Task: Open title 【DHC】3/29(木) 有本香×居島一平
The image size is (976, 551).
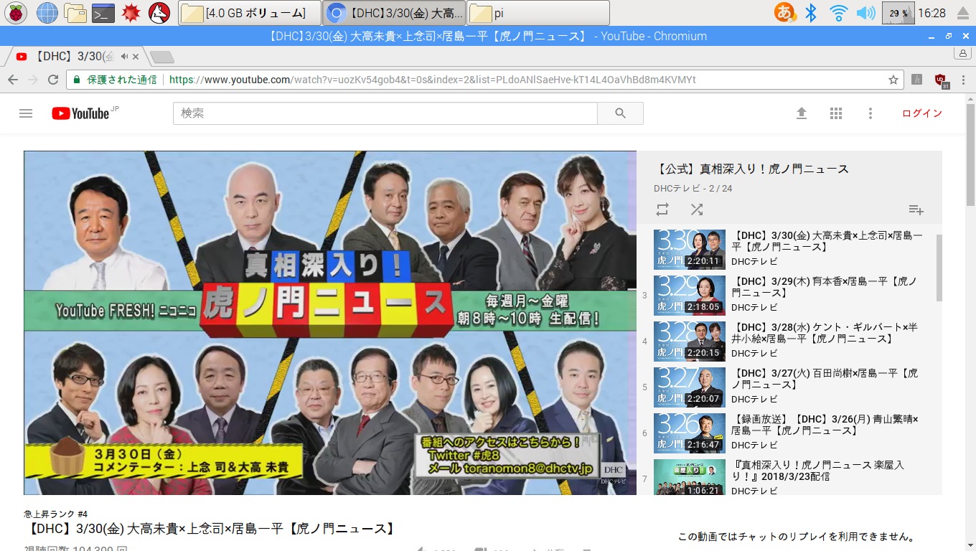Action: [x=825, y=287]
